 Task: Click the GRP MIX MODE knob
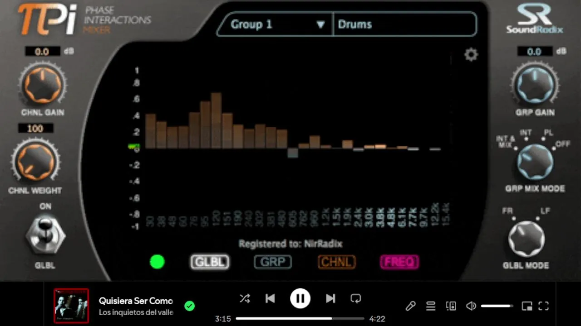535,162
